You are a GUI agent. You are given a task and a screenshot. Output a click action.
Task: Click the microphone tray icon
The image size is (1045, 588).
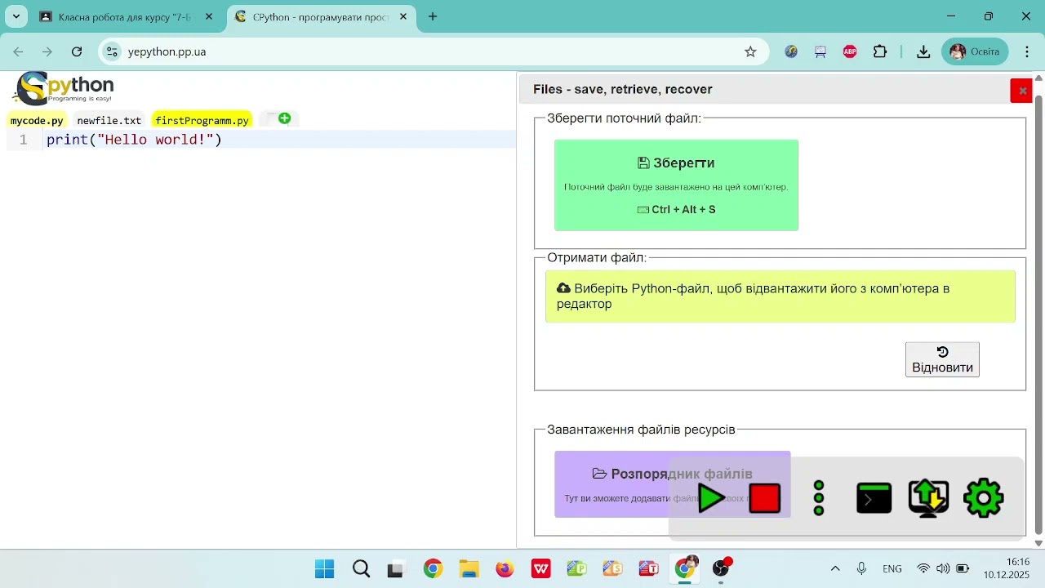pos(861,568)
